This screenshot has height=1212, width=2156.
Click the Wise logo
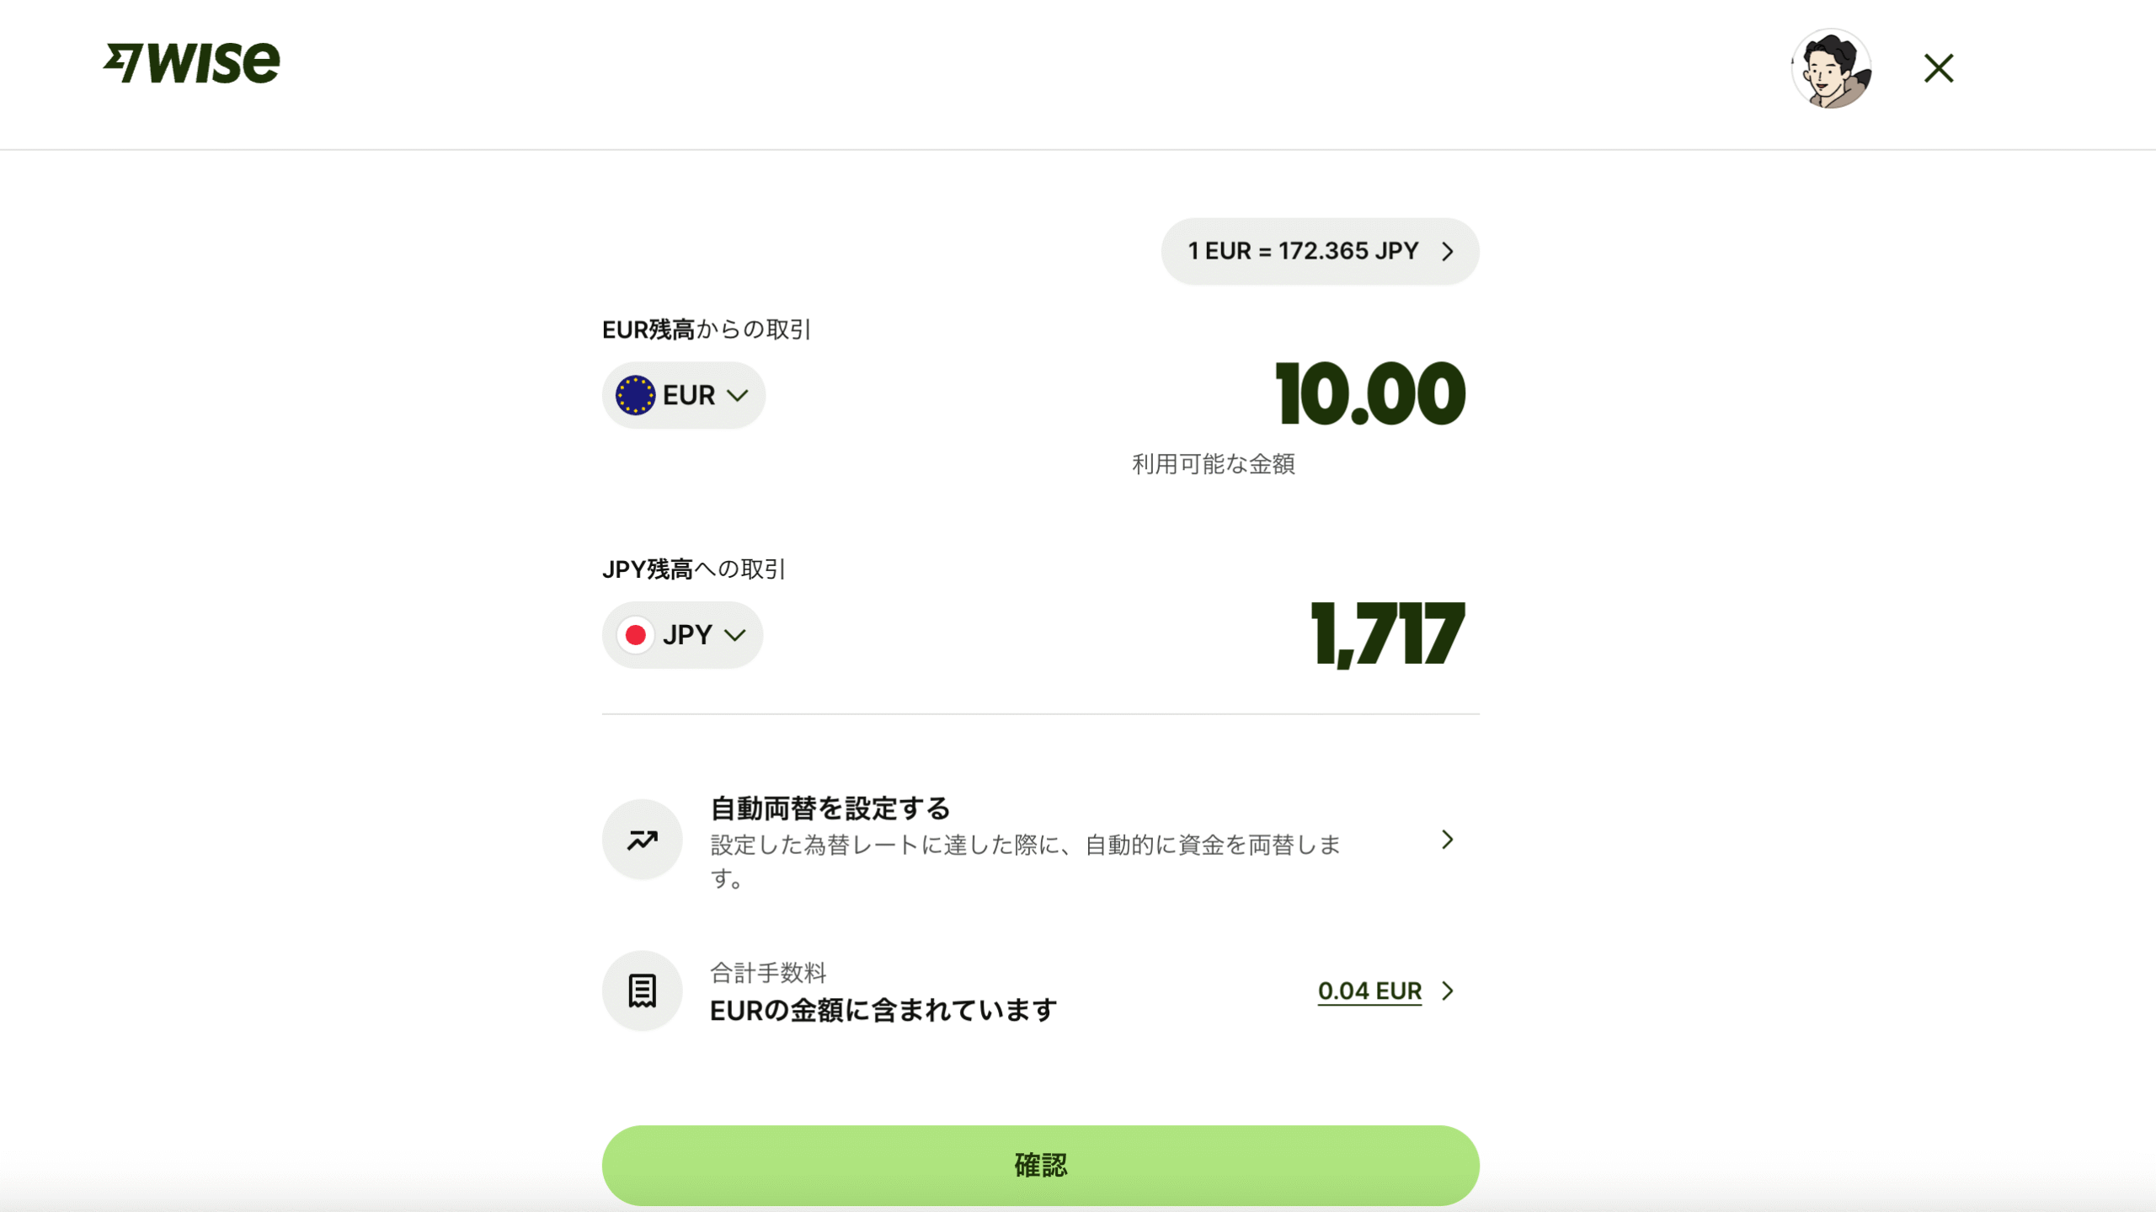[x=191, y=63]
